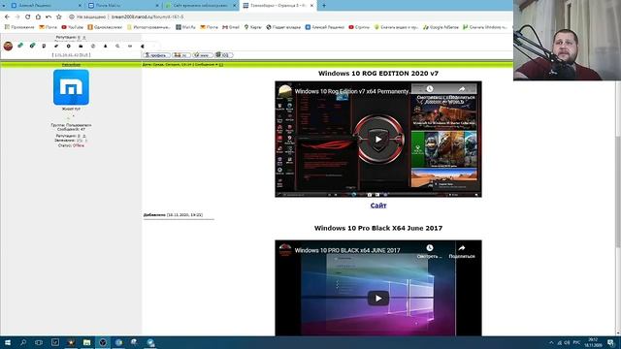Click the blue Maxthon user avatar
Image resolution: width=621 pixels, height=349 pixels.
coord(71,87)
